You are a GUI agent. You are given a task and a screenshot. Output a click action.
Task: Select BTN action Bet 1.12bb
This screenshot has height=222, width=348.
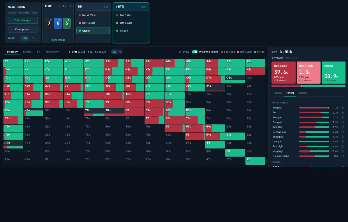coord(131,23)
